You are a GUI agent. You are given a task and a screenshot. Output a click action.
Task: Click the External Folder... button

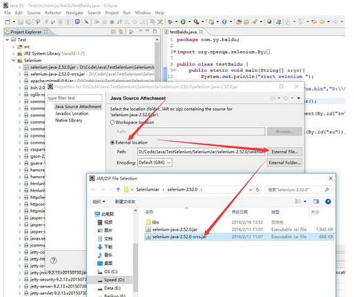(x=284, y=163)
